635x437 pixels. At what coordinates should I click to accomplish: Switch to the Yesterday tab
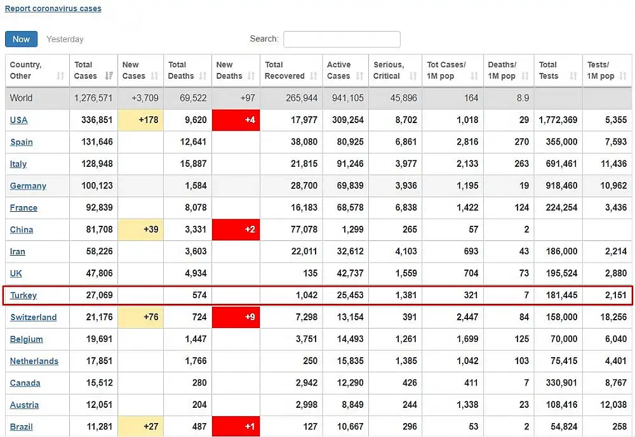pos(65,39)
